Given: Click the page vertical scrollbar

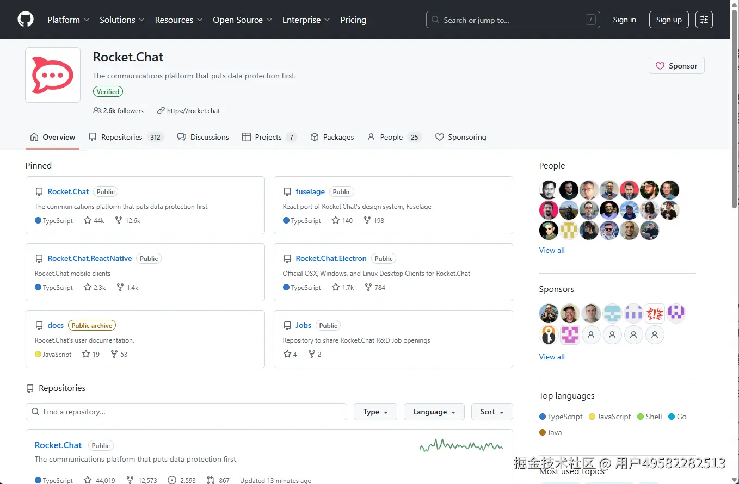Looking at the screenshot, I should click(735, 109).
